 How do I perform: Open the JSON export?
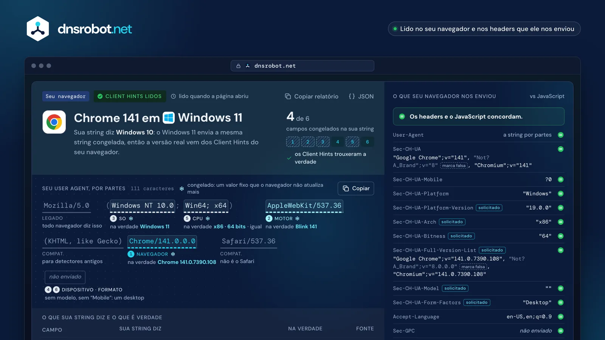point(361,96)
